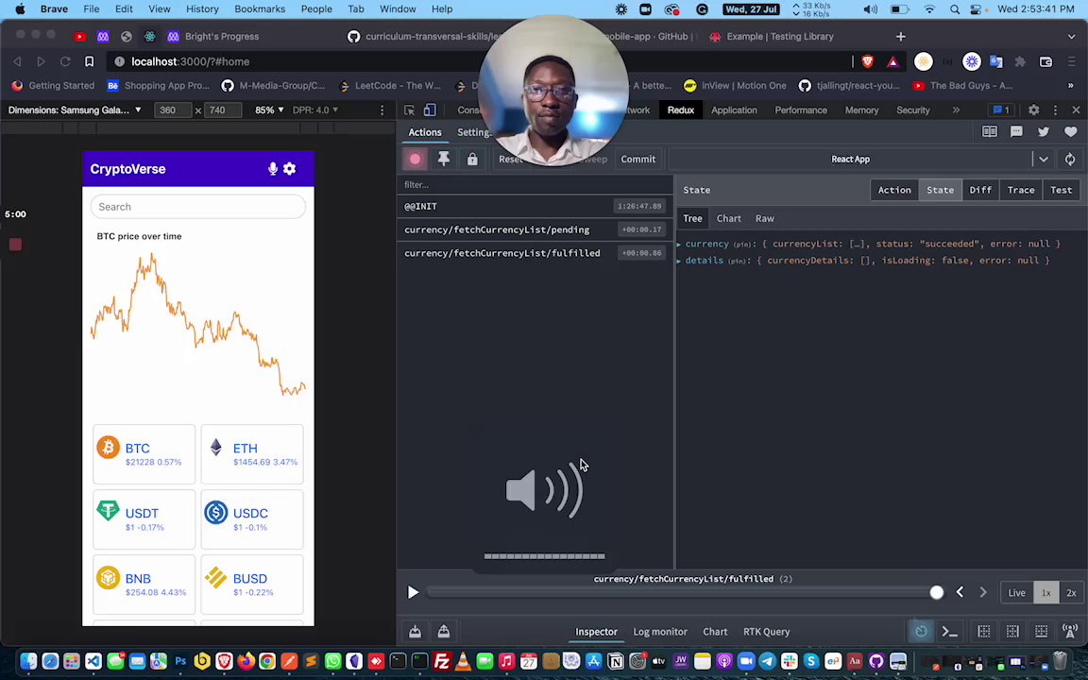Open the BTC currency card
The image size is (1088, 680).
click(x=144, y=454)
